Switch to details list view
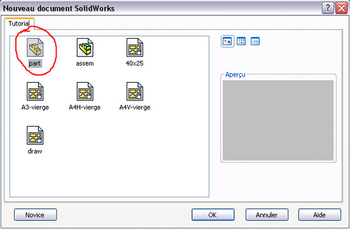The height and width of the screenshot is (229, 350). pyautogui.click(x=255, y=41)
